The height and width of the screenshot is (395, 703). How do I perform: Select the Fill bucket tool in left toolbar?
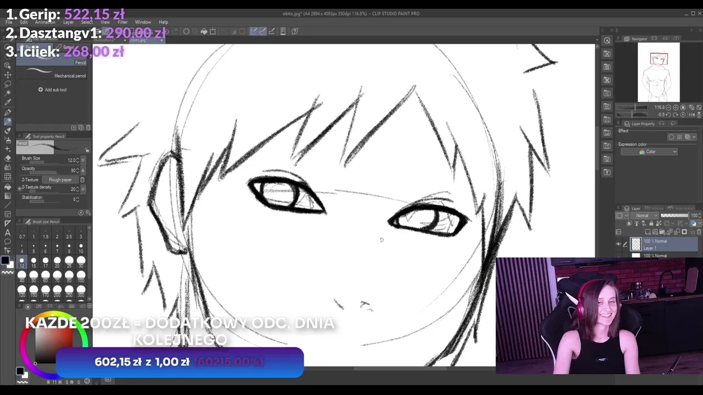[8, 187]
